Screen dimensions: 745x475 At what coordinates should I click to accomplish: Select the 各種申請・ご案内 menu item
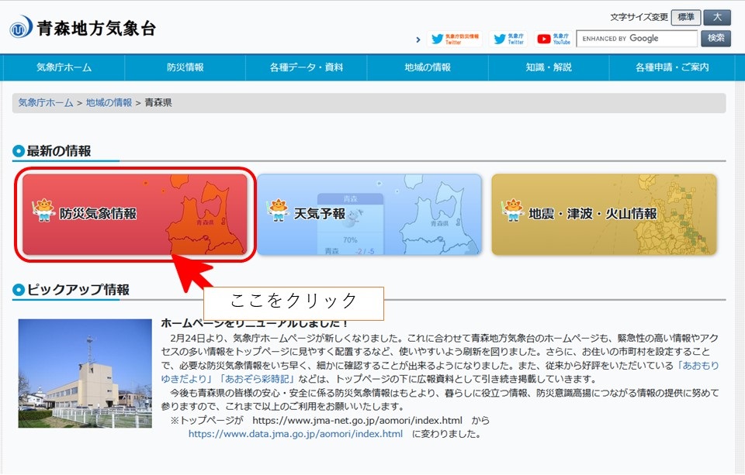click(x=672, y=67)
